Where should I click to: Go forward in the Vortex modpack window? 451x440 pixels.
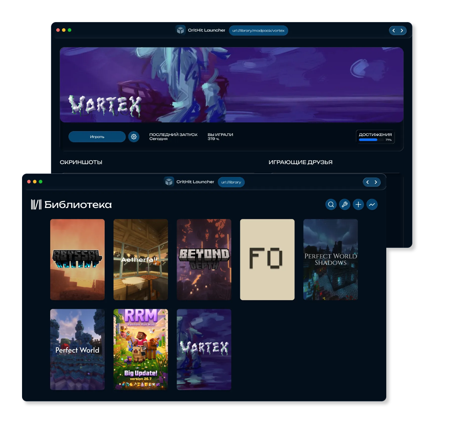click(x=402, y=31)
